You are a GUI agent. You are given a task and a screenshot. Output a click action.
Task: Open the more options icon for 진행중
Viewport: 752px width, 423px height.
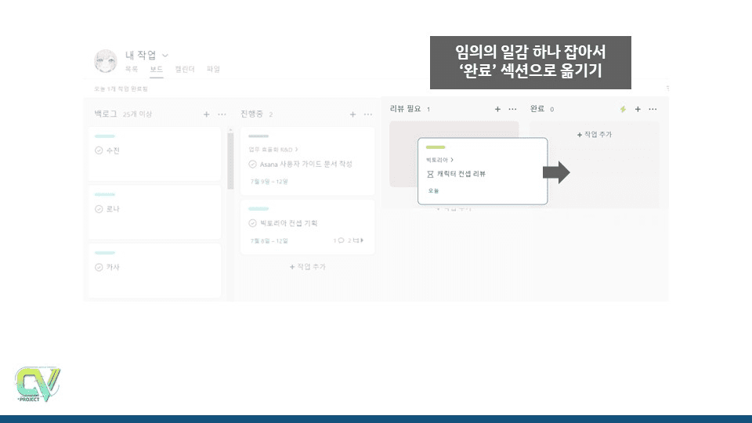point(368,114)
